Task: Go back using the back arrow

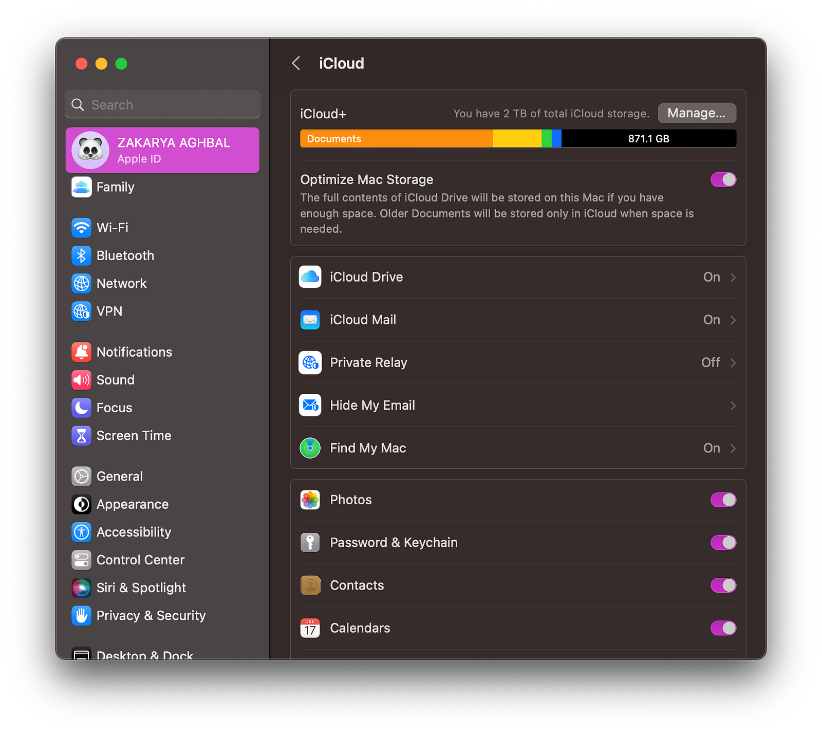Action: 296,63
